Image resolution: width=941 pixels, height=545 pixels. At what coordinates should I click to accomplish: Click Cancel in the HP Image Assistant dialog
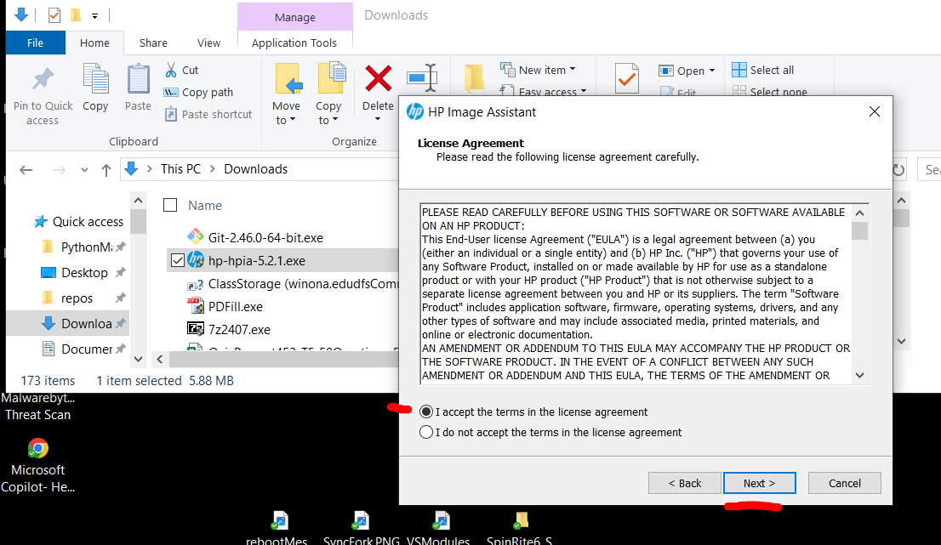(x=844, y=483)
